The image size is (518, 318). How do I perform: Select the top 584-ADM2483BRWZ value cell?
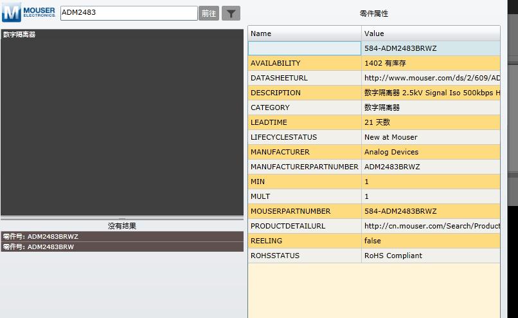[431, 48]
